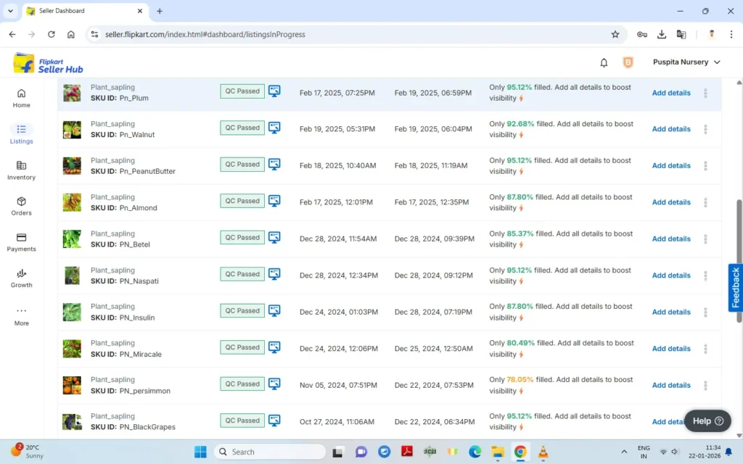Viewport: 743px width, 464px height.
Task: Expand More options in the sidebar
Action: click(21, 316)
